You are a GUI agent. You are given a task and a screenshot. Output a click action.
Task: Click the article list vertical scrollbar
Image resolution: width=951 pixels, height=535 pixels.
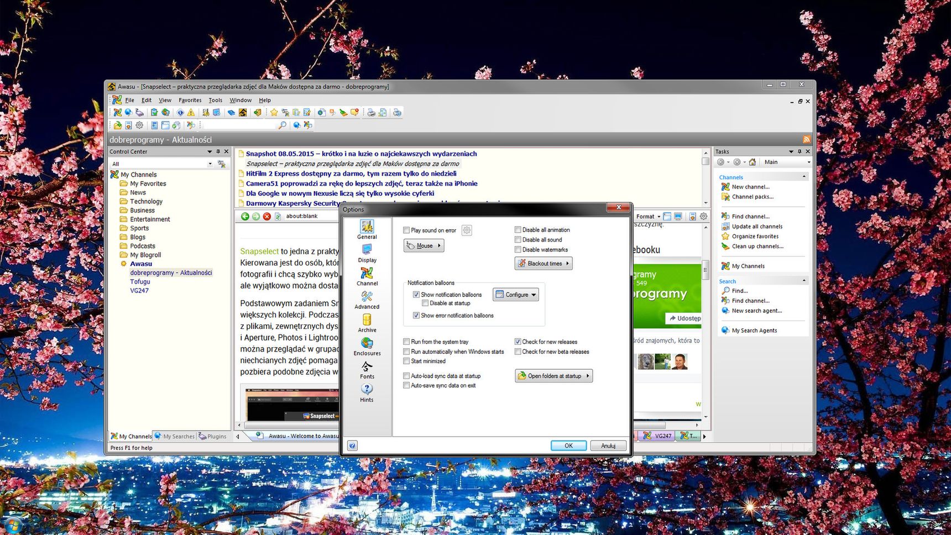click(x=706, y=177)
